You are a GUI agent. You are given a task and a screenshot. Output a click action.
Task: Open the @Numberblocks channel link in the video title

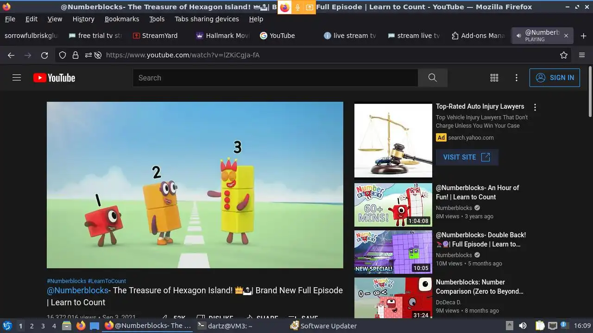pos(77,290)
